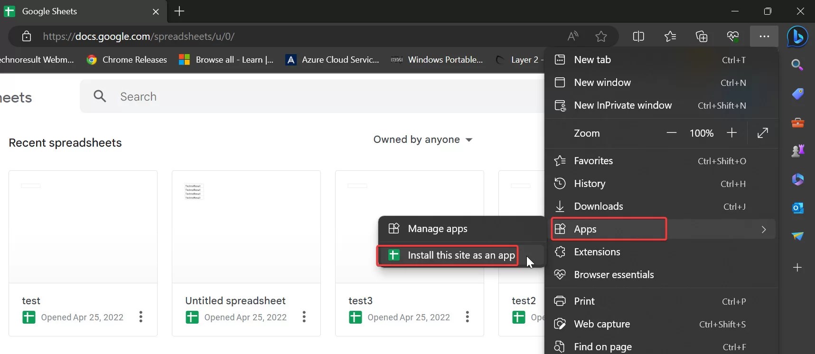Open the Chrome Releases bookmark
Screen dimensions: 815x354
pyautogui.click(x=127, y=60)
